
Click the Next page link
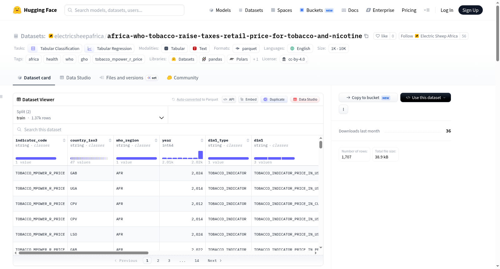(x=215, y=261)
